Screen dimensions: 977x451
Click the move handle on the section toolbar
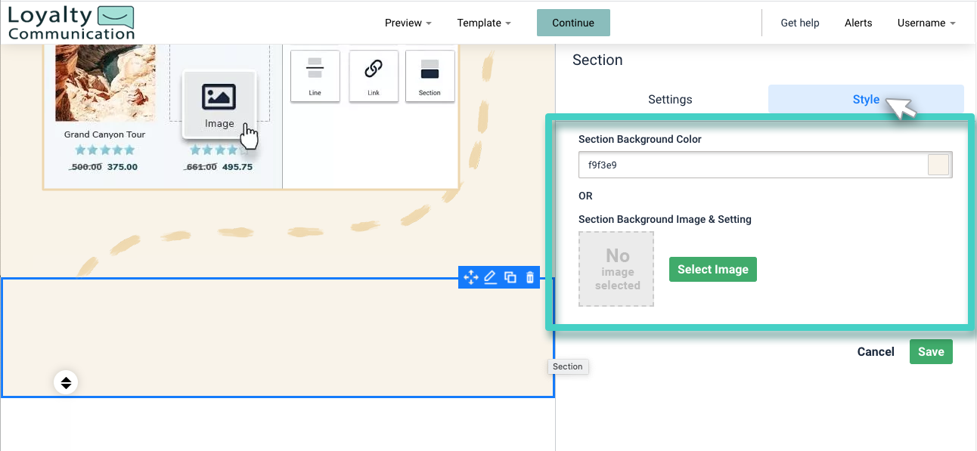pos(470,277)
